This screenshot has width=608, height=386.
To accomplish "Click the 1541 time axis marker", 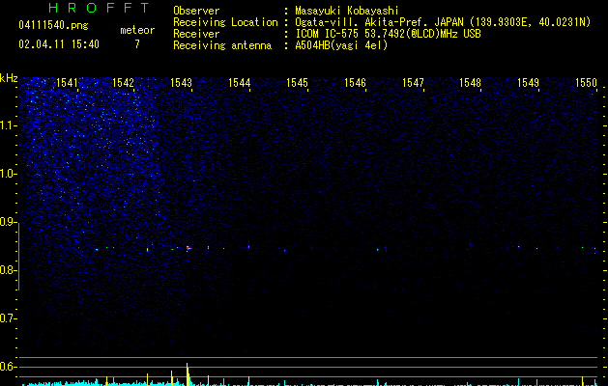I will pyautogui.click(x=67, y=83).
